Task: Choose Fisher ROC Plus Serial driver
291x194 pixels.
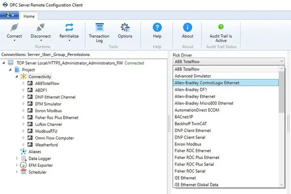Action: click(x=226, y=164)
